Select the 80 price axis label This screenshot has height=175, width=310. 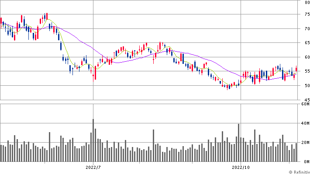307,3
